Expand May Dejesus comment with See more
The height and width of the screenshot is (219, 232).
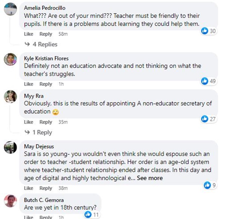click(150, 178)
